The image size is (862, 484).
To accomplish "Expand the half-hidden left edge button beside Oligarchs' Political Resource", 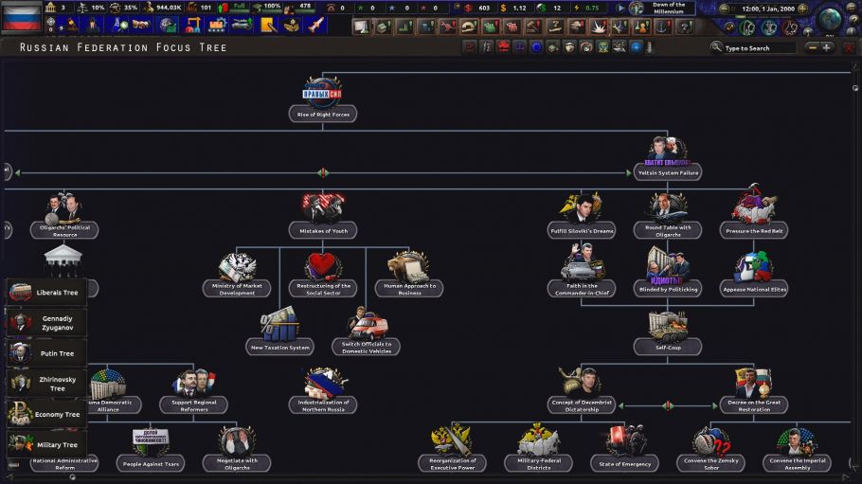I will tap(7, 229).
